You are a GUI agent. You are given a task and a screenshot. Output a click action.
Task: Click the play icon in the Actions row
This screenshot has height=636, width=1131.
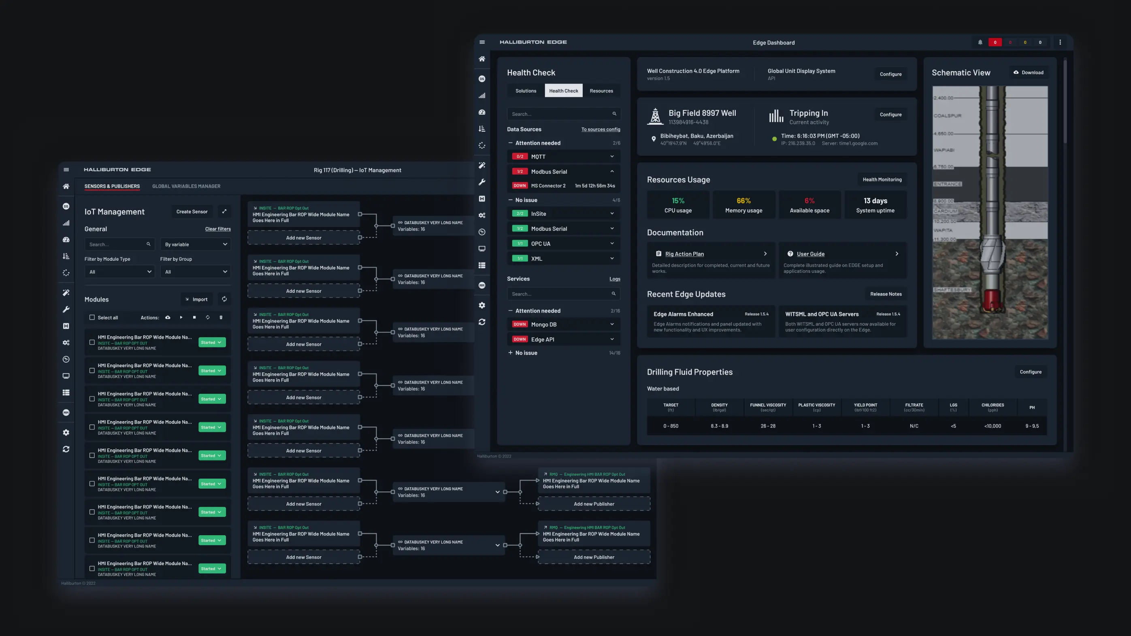(x=181, y=317)
